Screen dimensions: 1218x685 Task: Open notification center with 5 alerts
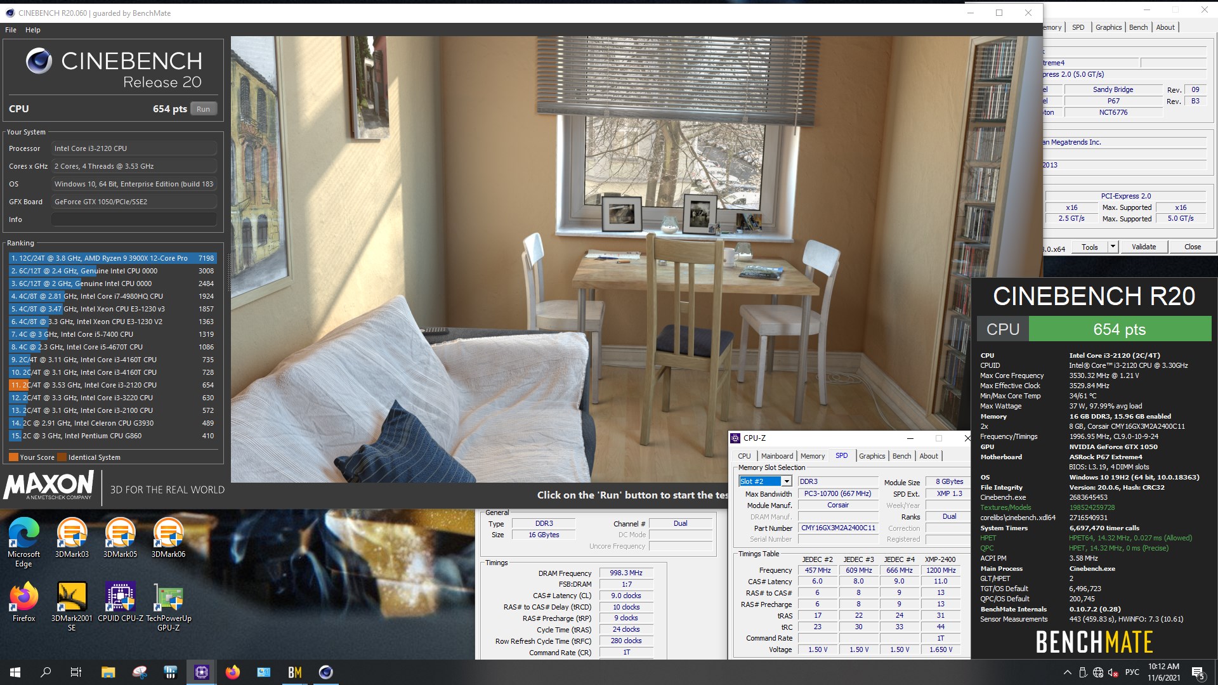click(1198, 672)
